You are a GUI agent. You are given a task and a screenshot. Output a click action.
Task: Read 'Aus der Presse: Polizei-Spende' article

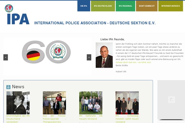click(x=54, y=119)
